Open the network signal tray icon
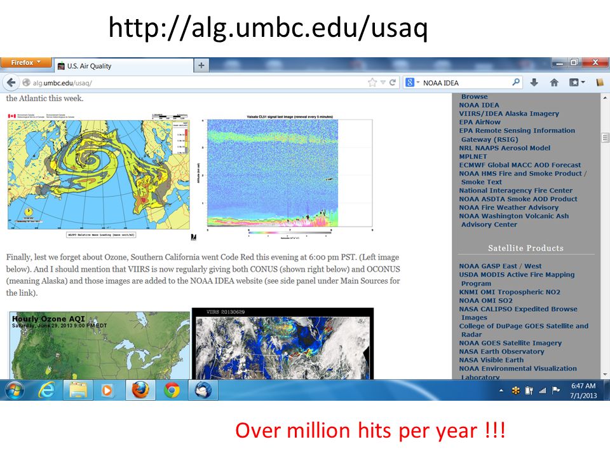 pos(542,390)
